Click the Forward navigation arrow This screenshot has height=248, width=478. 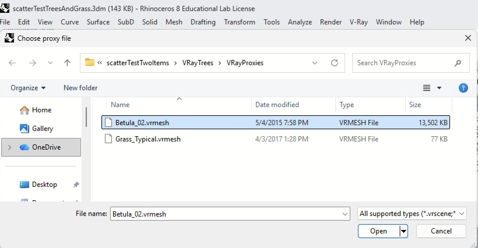coord(32,63)
